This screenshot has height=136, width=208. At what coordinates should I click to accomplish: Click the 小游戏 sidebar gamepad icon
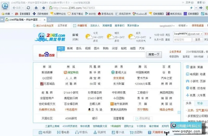point(187,81)
